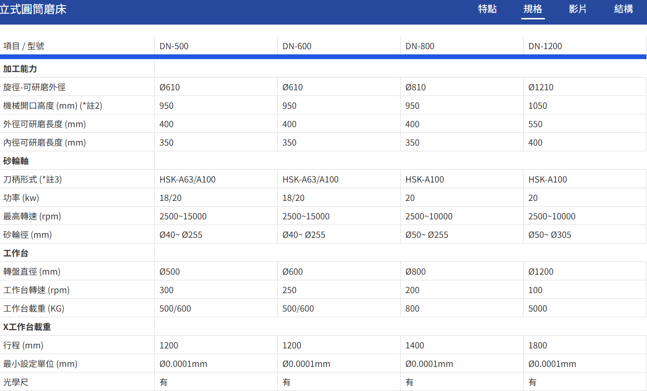Image resolution: width=647 pixels, height=391 pixels.
Task: Click the X工作台載重 section heading
Action: [27, 327]
